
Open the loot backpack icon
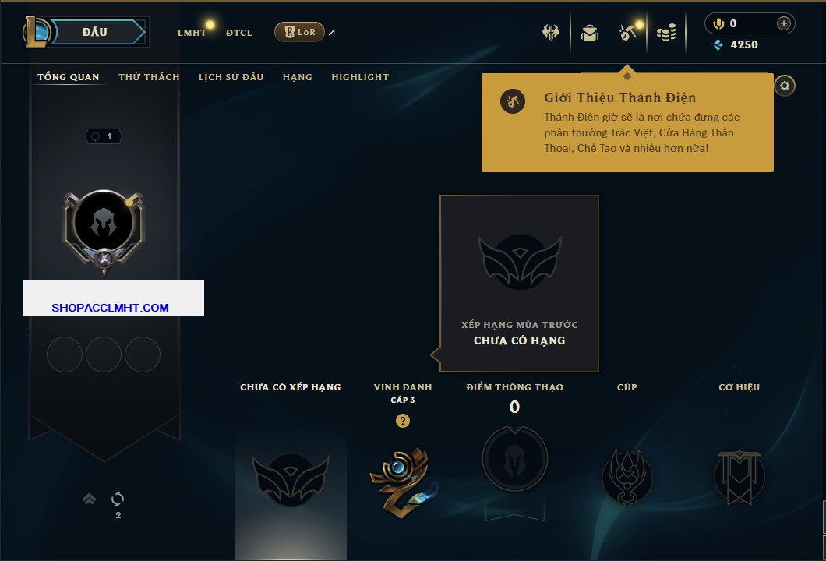[x=589, y=33]
